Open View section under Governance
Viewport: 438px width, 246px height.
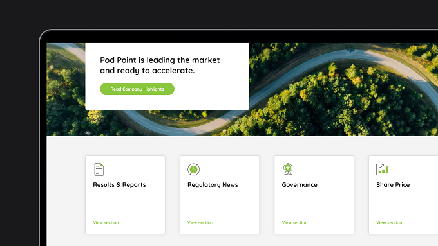pyautogui.click(x=295, y=222)
